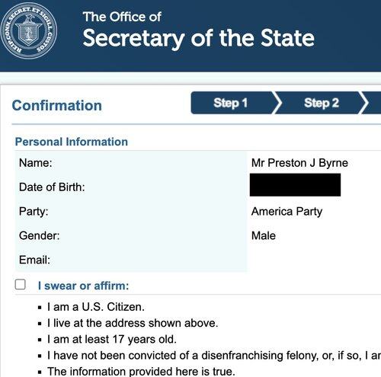
Task: Click the 'I am a U.S. Citizen' statement
Action: 96,307
